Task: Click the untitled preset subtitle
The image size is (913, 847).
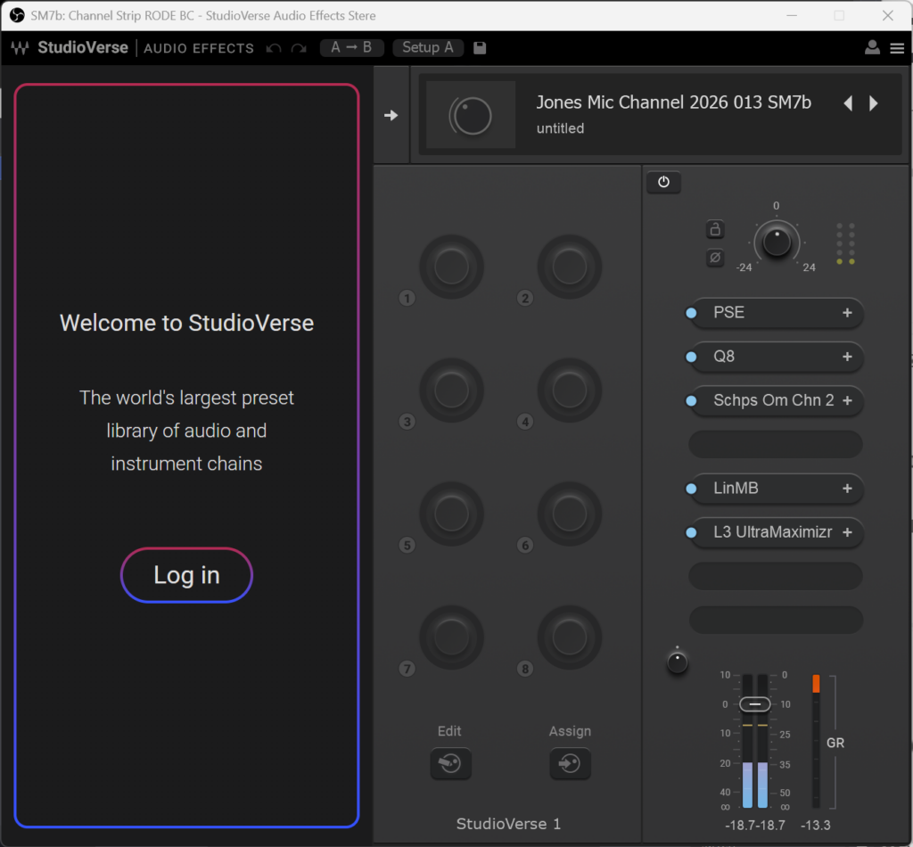Action: 560,128
